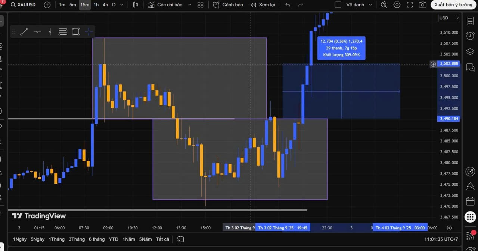Switch chart to 1h timeframe

[96, 5]
